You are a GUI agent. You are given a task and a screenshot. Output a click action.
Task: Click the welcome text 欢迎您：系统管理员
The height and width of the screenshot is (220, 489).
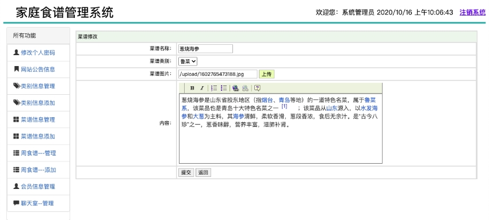345,13
